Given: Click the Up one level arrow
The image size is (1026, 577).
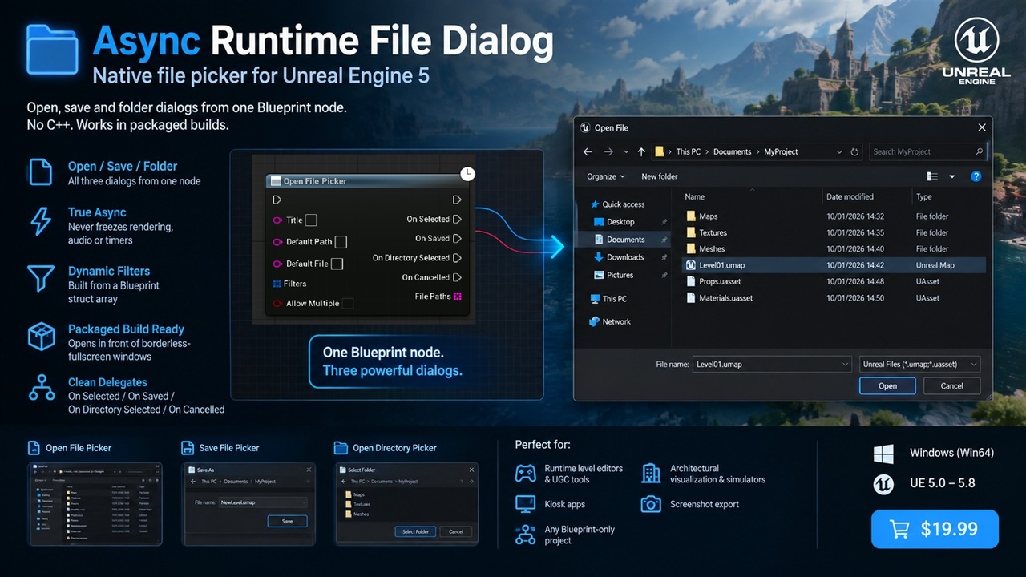Looking at the screenshot, I should click(641, 151).
